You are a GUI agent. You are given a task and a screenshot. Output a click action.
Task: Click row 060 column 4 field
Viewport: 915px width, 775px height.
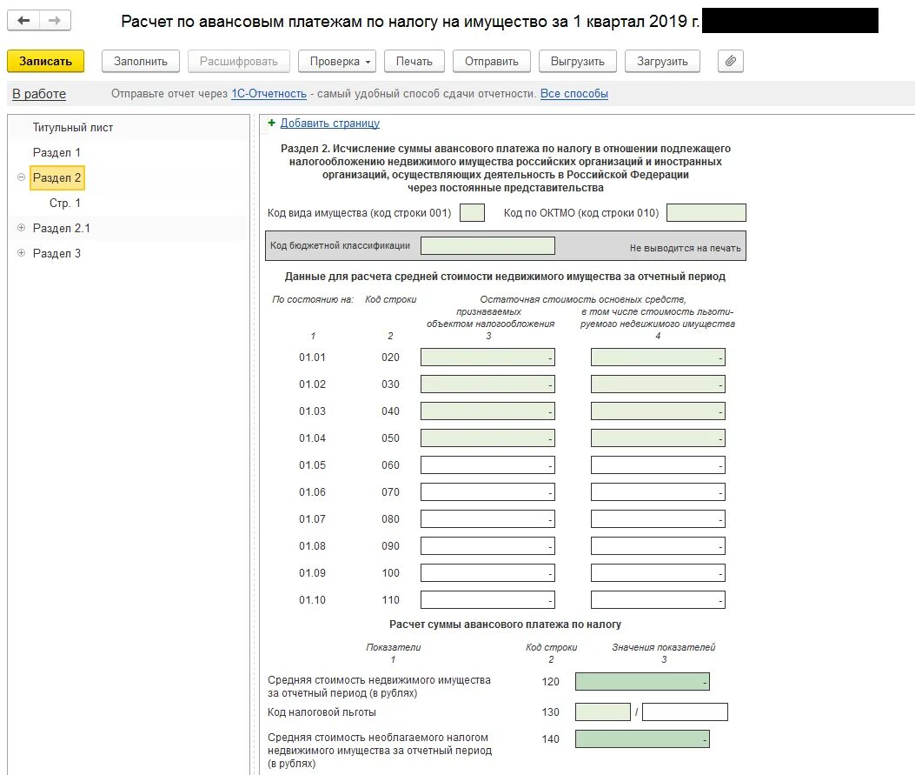[659, 464]
